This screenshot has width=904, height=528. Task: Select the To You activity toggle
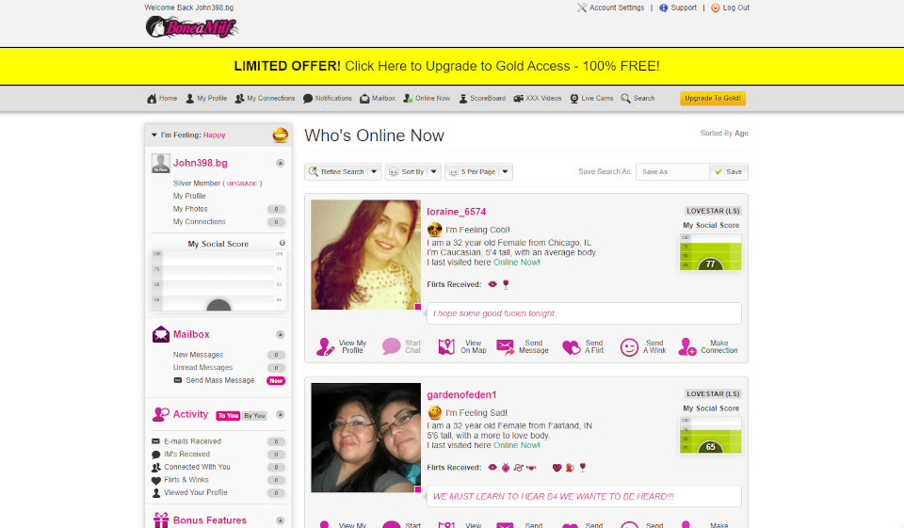[x=228, y=415]
